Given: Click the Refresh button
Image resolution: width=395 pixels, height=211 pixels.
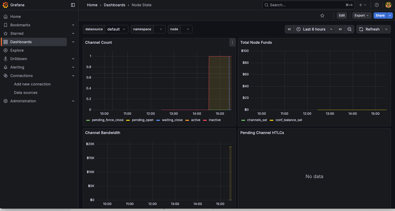Looking at the screenshot, I should (x=369, y=29).
